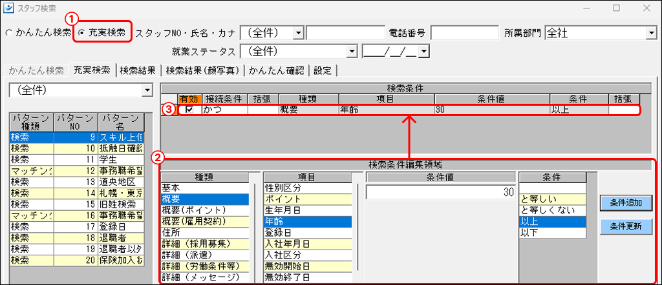Select 住所 in the 種類 list
662x285 pixels.
click(x=205, y=232)
